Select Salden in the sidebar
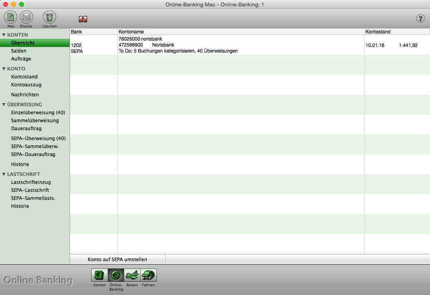430x295 pixels. [19, 51]
